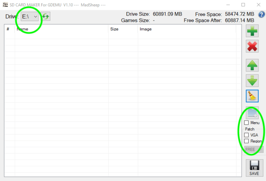The image size is (266, 181).
Task: Click the Image column header
Action: tap(186, 29)
